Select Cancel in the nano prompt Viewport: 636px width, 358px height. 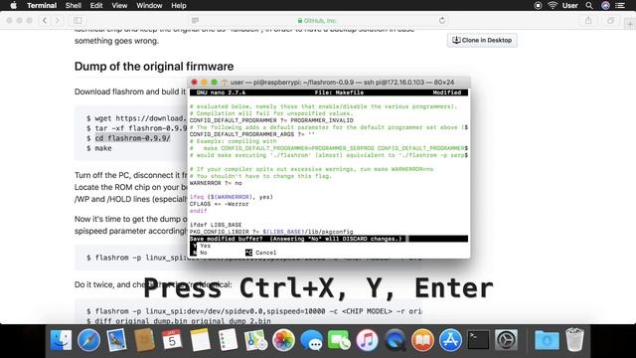point(261,253)
